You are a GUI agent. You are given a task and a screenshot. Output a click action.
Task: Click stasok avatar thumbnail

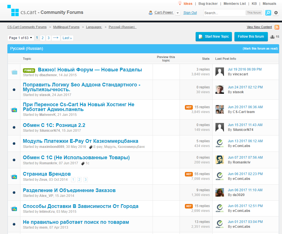220,90
